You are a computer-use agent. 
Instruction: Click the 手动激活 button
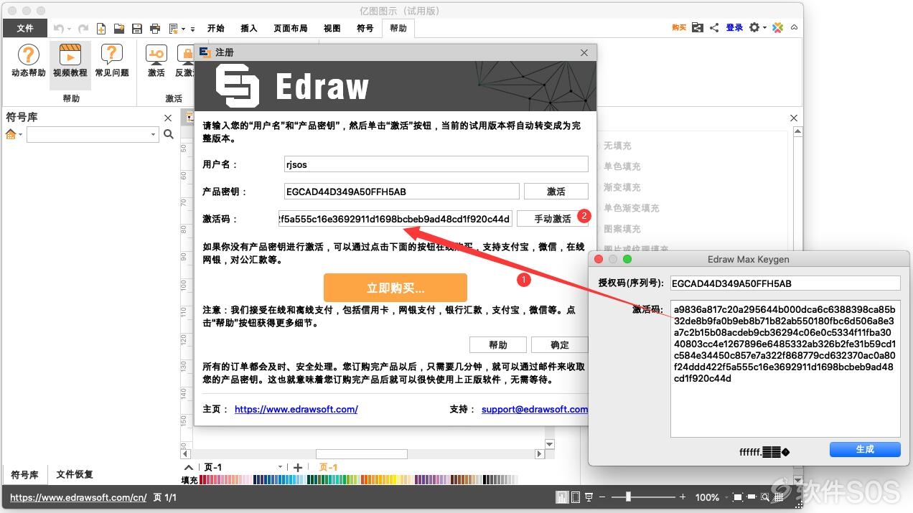[x=553, y=219]
